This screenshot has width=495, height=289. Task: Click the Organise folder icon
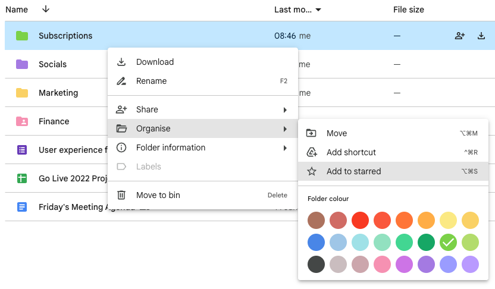pos(121,128)
